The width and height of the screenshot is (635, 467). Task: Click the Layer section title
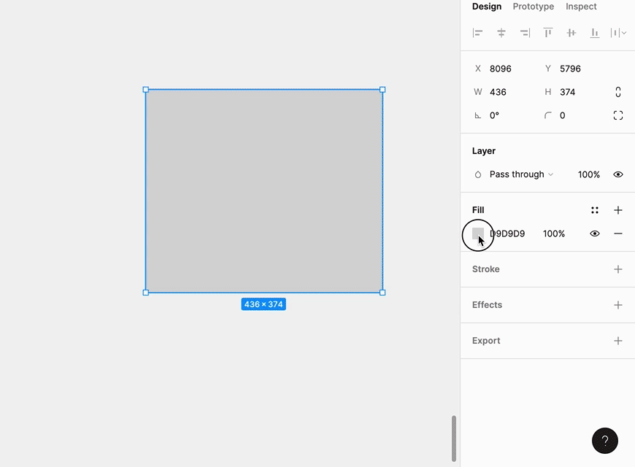click(x=484, y=150)
